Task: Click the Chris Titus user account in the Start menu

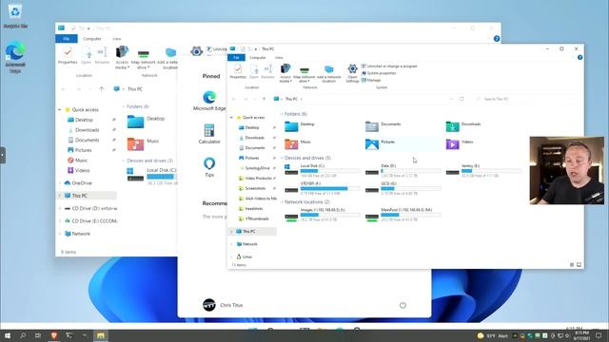Action: [223, 305]
